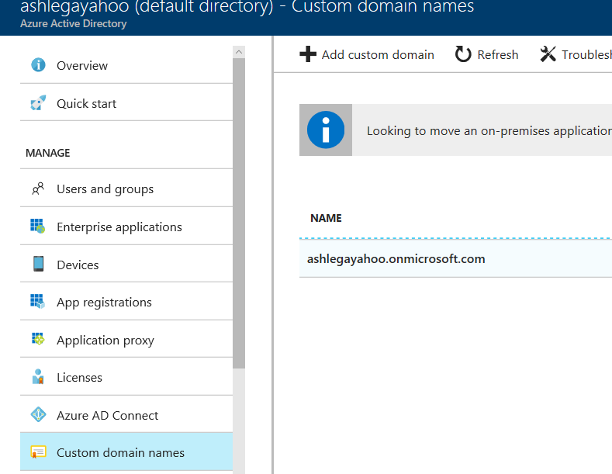This screenshot has height=474, width=612.
Task: Click the Overview info icon
Action: [38, 65]
